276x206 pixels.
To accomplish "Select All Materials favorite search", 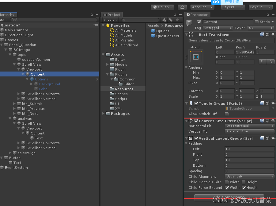I will pyautogui.click(x=123, y=30).
